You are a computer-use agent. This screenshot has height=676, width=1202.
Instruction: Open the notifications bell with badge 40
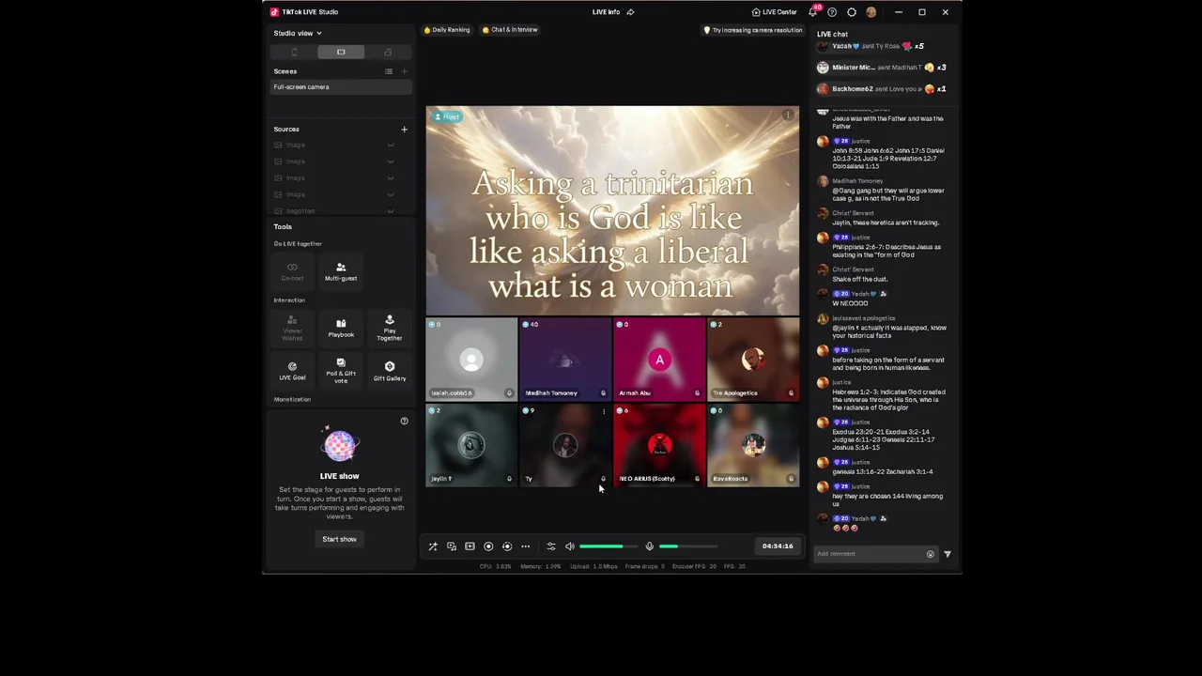pyautogui.click(x=813, y=12)
